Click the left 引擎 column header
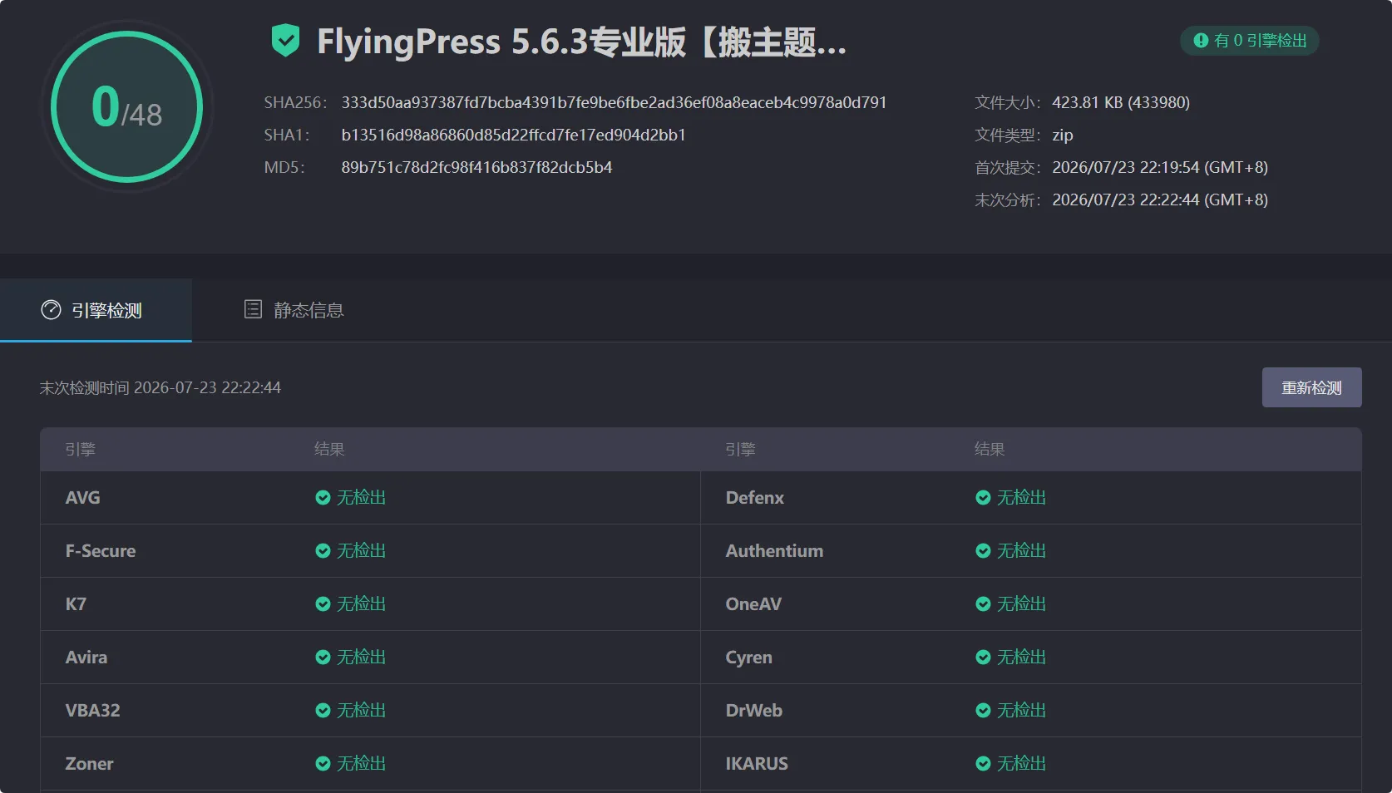This screenshot has height=793, width=1392. 80,450
